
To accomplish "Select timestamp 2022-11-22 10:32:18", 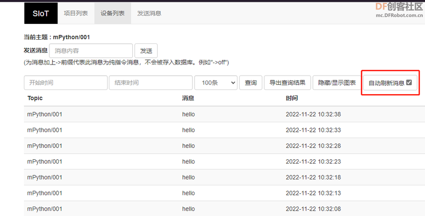I will [313, 177].
